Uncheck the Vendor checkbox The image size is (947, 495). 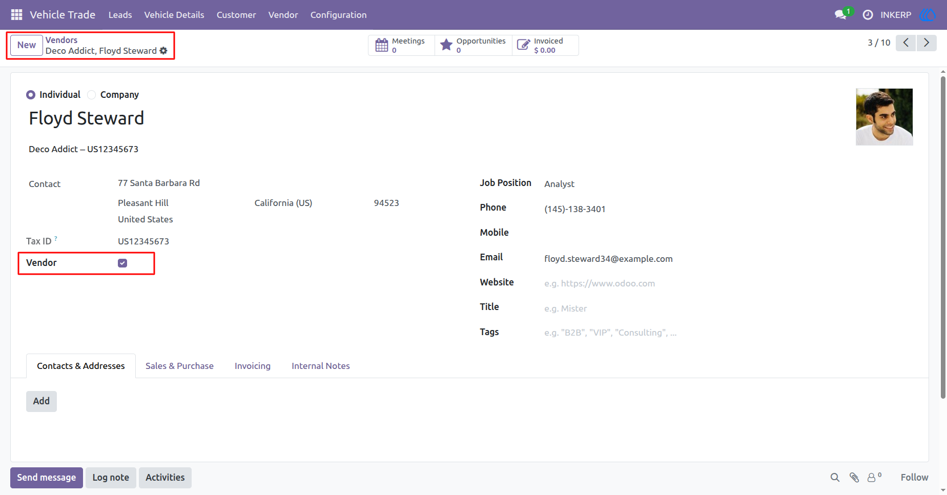pos(122,263)
